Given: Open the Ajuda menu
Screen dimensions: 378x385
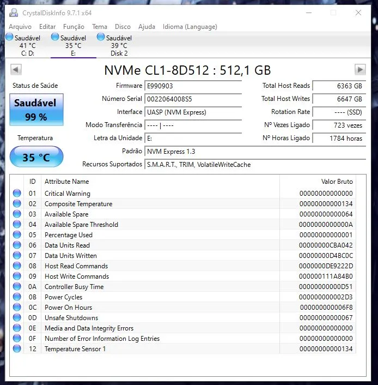Looking at the screenshot, I should tap(147, 27).
